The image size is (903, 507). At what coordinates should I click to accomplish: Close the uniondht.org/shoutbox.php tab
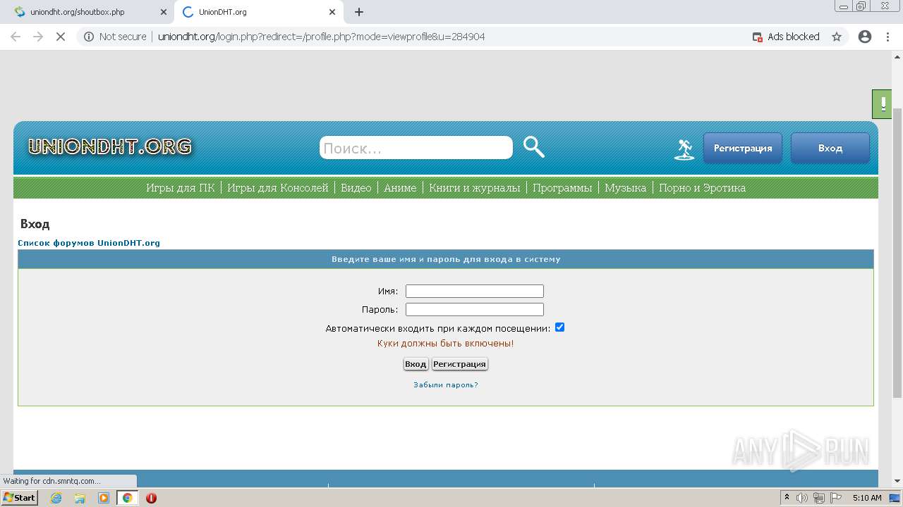tap(164, 12)
